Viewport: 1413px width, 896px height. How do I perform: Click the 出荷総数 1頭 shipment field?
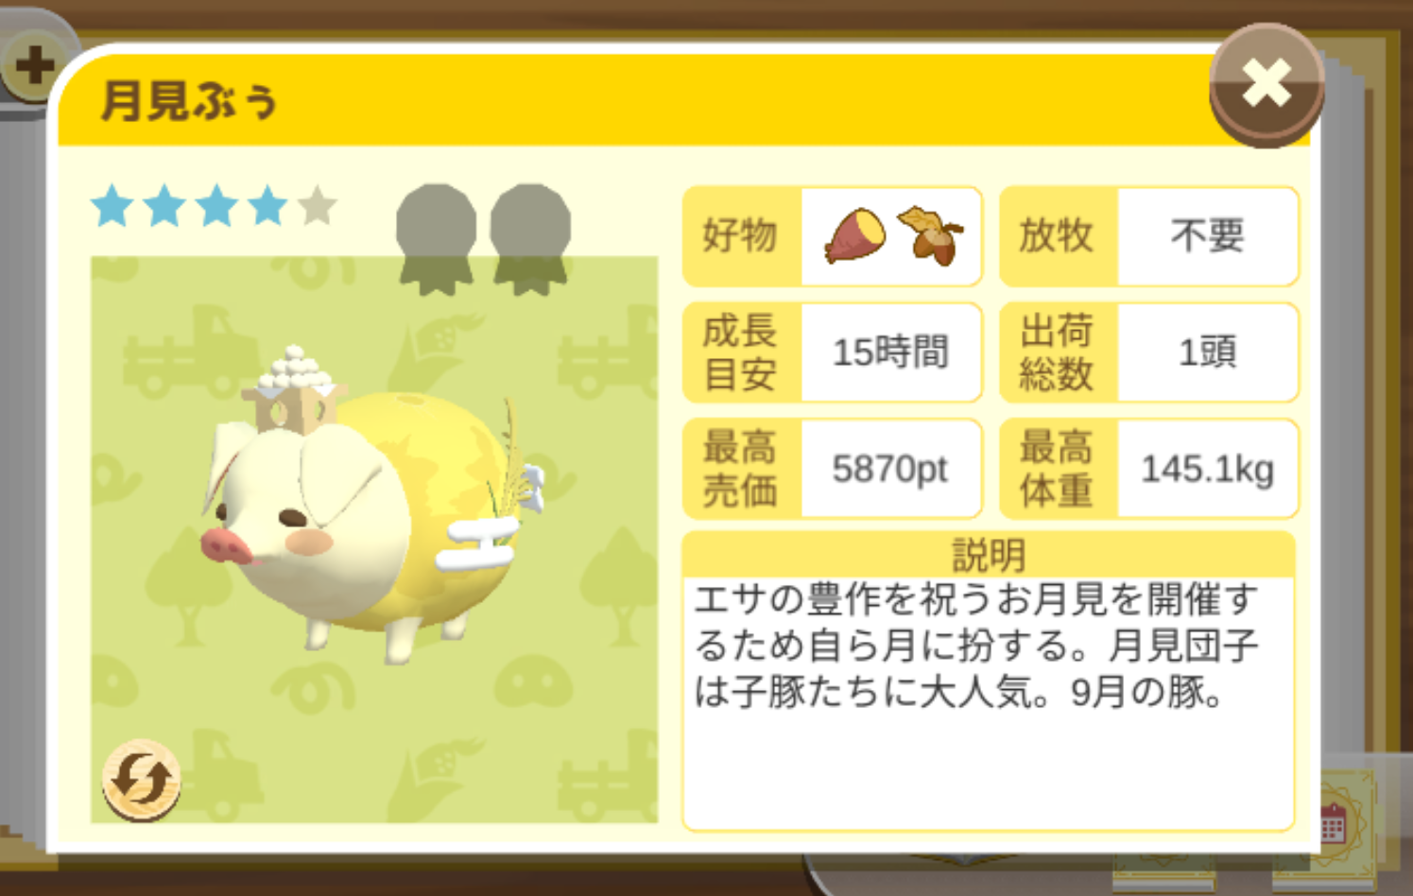tap(1149, 353)
